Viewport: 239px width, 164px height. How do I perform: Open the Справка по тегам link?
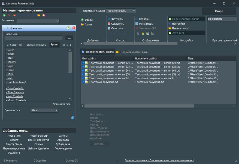coord(62,104)
